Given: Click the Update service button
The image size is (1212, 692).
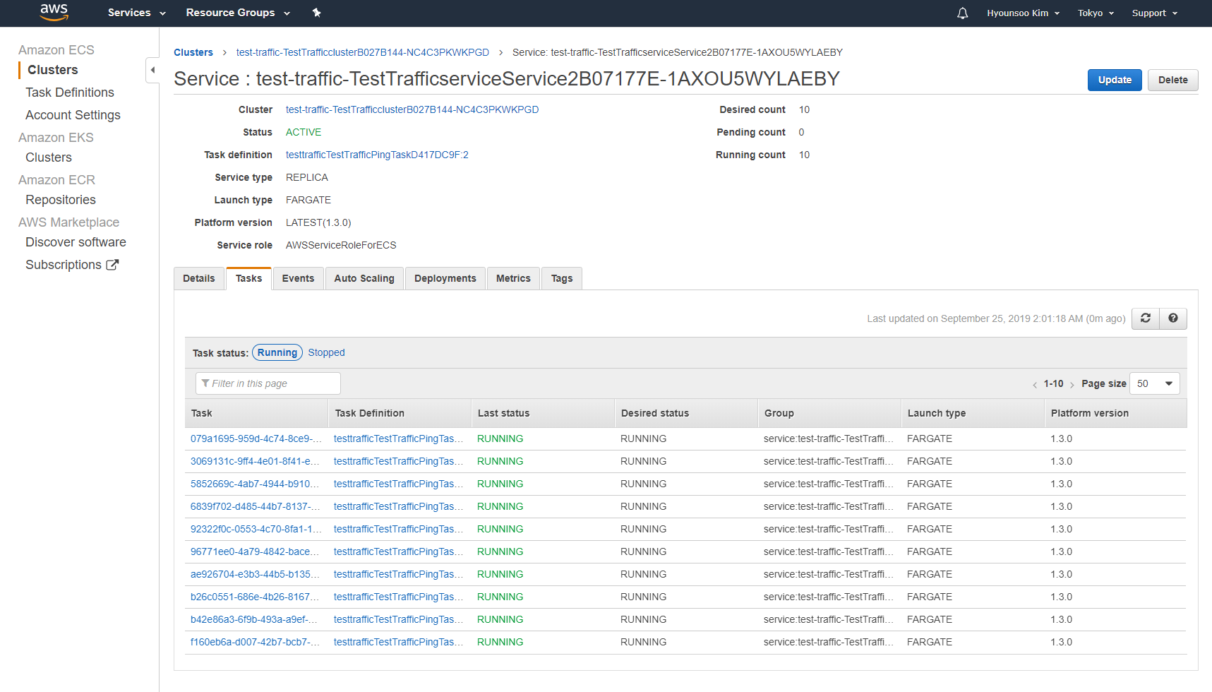Looking at the screenshot, I should (x=1115, y=80).
